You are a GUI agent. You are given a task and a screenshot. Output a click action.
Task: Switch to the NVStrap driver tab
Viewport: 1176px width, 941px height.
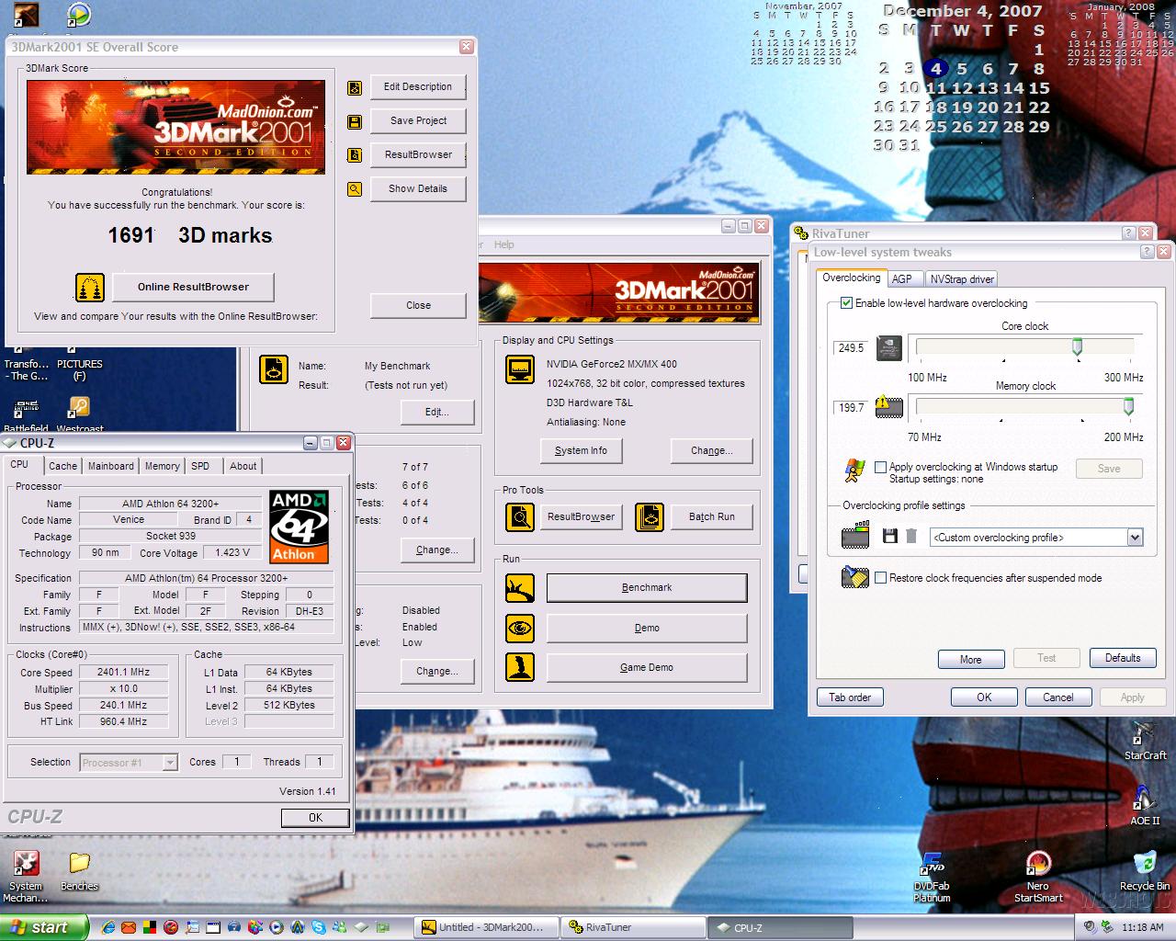pyautogui.click(x=962, y=279)
